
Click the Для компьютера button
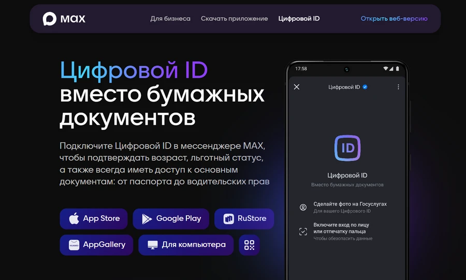186,245
